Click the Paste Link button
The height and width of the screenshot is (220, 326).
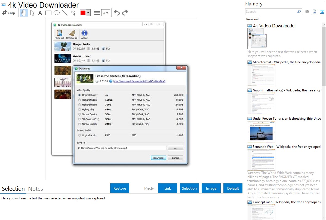tap(168, 188)
